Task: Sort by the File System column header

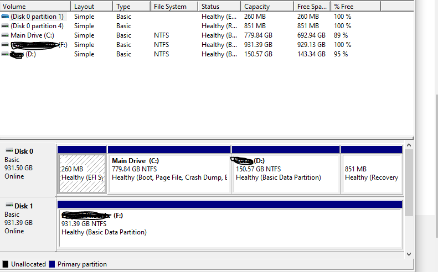Action: pyautogui.click(x=174, y=7)
